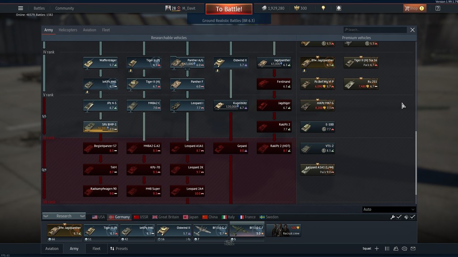Select the Ru 251 premium vehicle
Viewport: 458px width, 257px height.
(361, 84)
